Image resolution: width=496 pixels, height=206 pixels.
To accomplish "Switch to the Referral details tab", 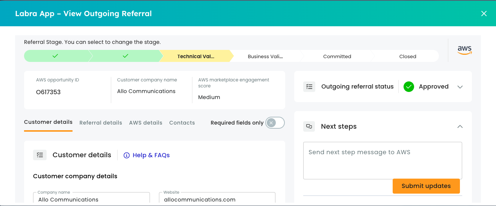I will (x=101, y=123).
